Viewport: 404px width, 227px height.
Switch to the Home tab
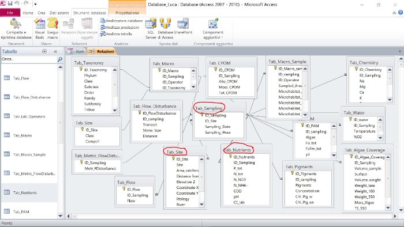tap(28, 13)
